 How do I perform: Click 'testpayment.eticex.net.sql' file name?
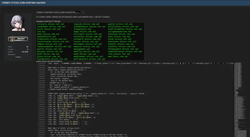pyautogui.click(x=123, y=49)
